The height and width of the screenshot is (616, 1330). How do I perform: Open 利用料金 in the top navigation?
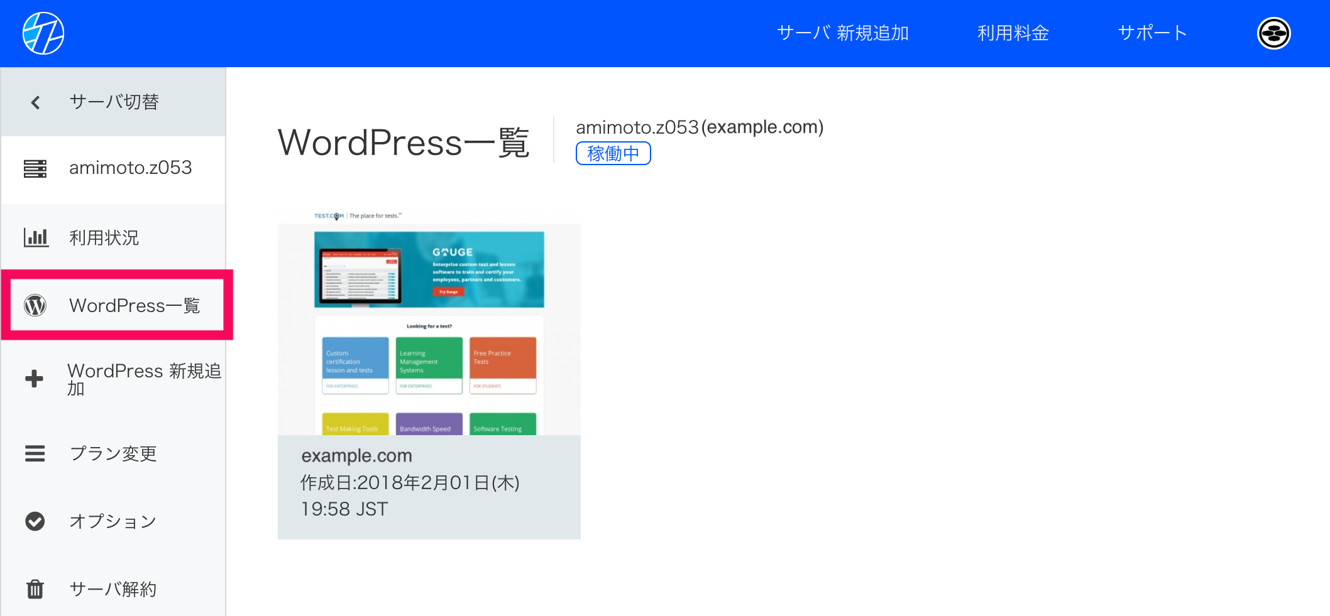click(1013, 33)
